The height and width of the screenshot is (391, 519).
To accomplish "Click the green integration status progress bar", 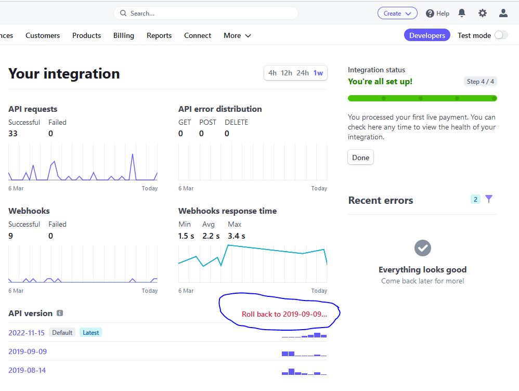I will 422,98.
